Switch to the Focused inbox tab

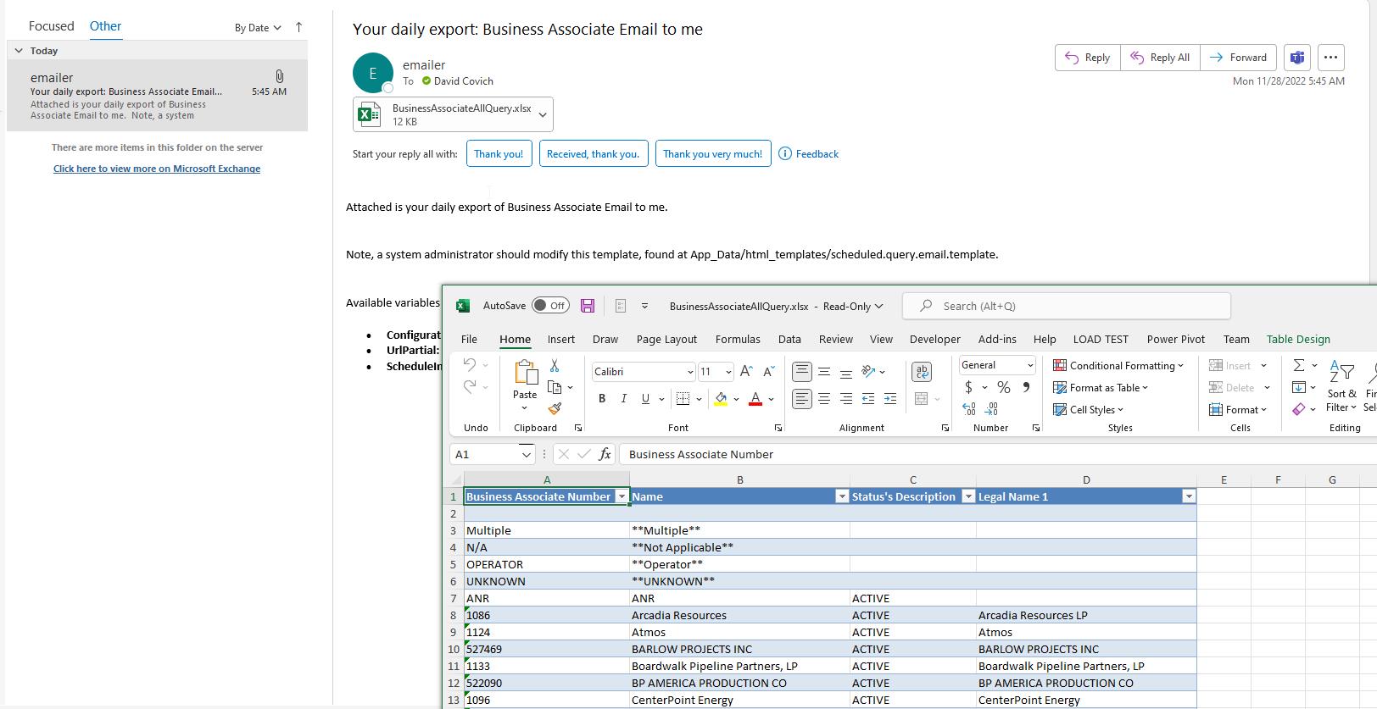click(51, 26)
